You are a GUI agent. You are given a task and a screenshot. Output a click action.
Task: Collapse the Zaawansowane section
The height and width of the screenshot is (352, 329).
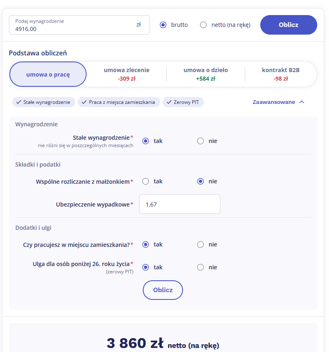[278, 102]
